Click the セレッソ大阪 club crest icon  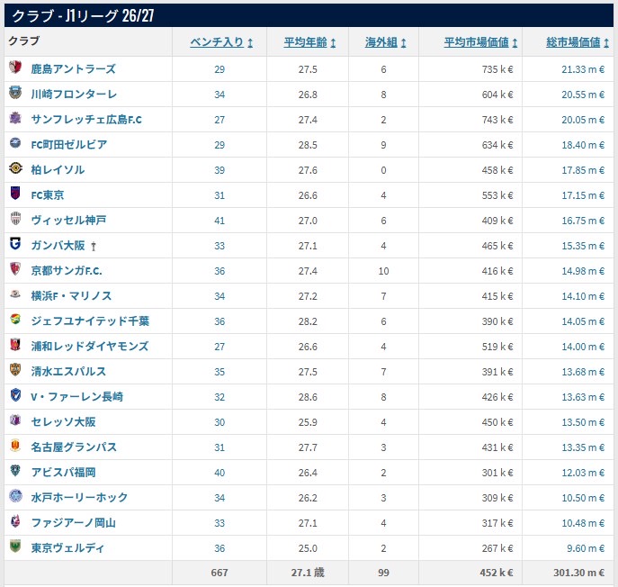(x=15, y=420)
